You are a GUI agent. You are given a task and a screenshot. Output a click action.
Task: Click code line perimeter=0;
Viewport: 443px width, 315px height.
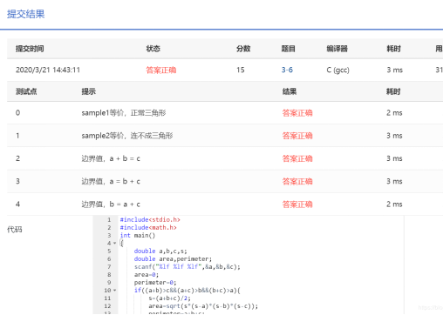tap(155, 282)
